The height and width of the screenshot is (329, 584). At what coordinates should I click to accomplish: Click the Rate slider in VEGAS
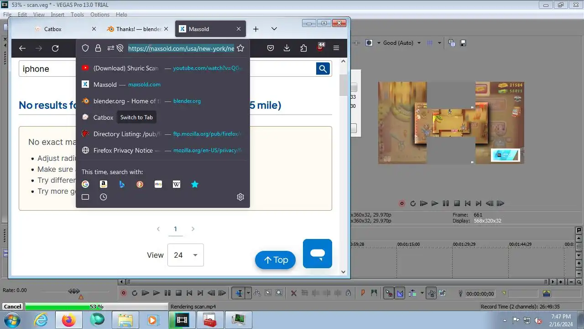[x=74, y=291]
